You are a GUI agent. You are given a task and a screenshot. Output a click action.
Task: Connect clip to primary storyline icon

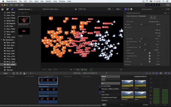(x=14, y=73)
